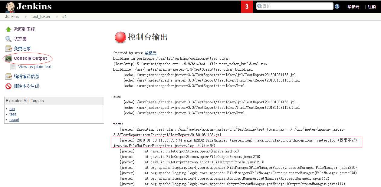Screen dimensions: 381x187
Task: Click the ant -file test_token_build.xml command line
Action: pyautogui.click(x=190, y=64)
